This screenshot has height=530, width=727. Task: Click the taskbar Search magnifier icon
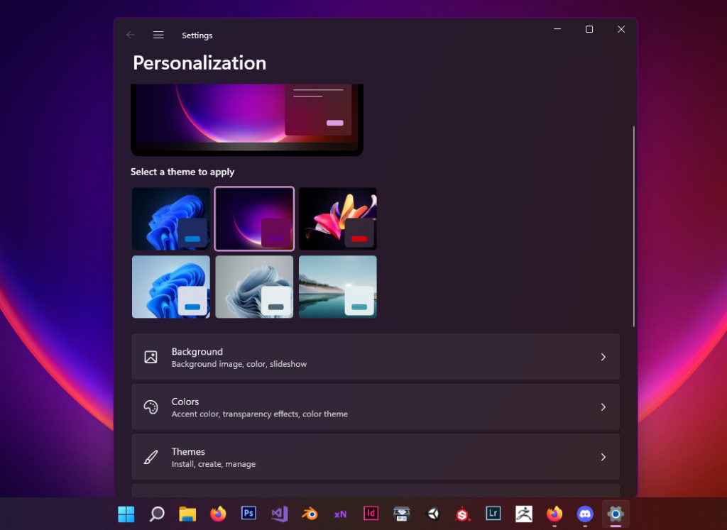[157, 513]
